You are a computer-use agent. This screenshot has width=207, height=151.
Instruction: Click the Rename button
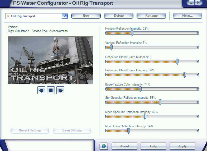[151, 16]
